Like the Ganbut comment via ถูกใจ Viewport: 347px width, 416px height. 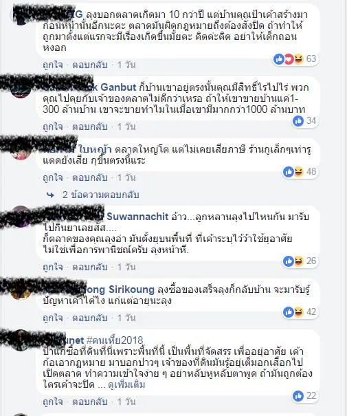pos(53,127)
